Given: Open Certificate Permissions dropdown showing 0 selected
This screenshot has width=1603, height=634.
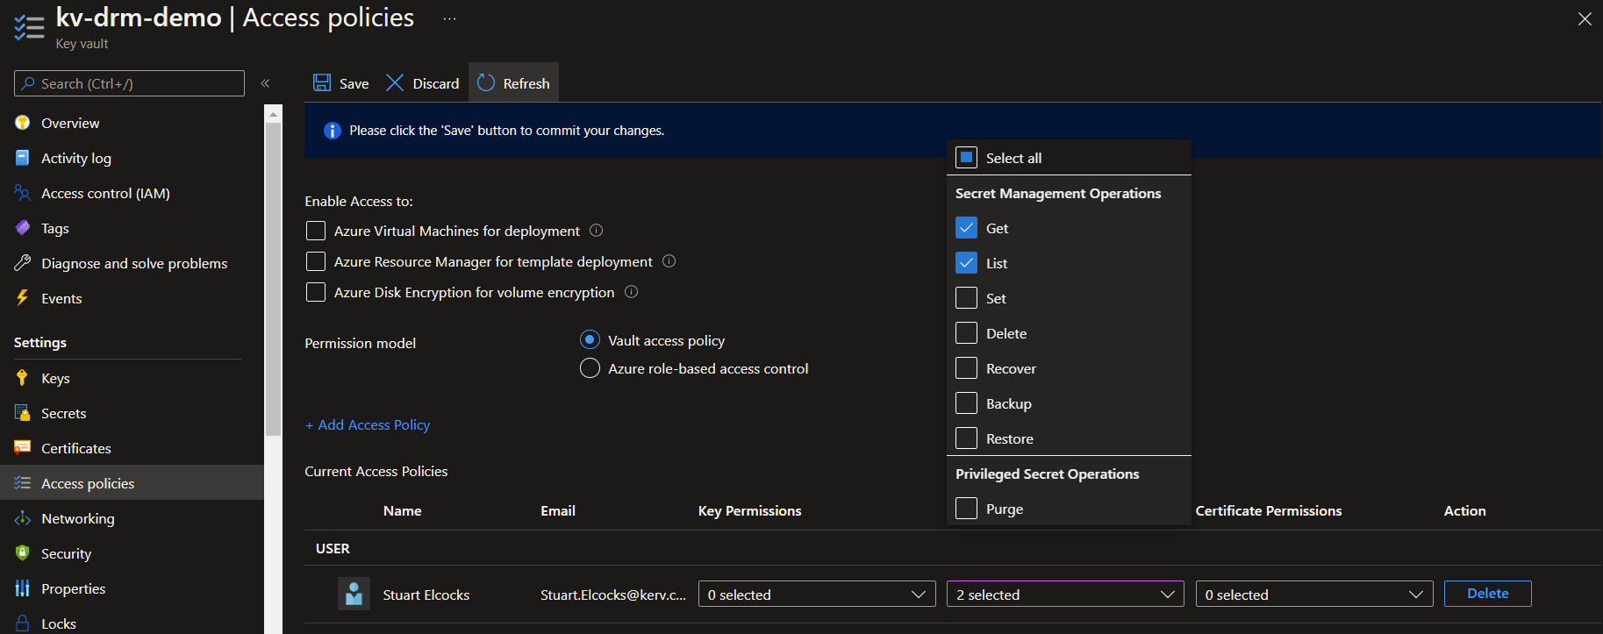Looking at the screenshot, I should [1314, 594].
